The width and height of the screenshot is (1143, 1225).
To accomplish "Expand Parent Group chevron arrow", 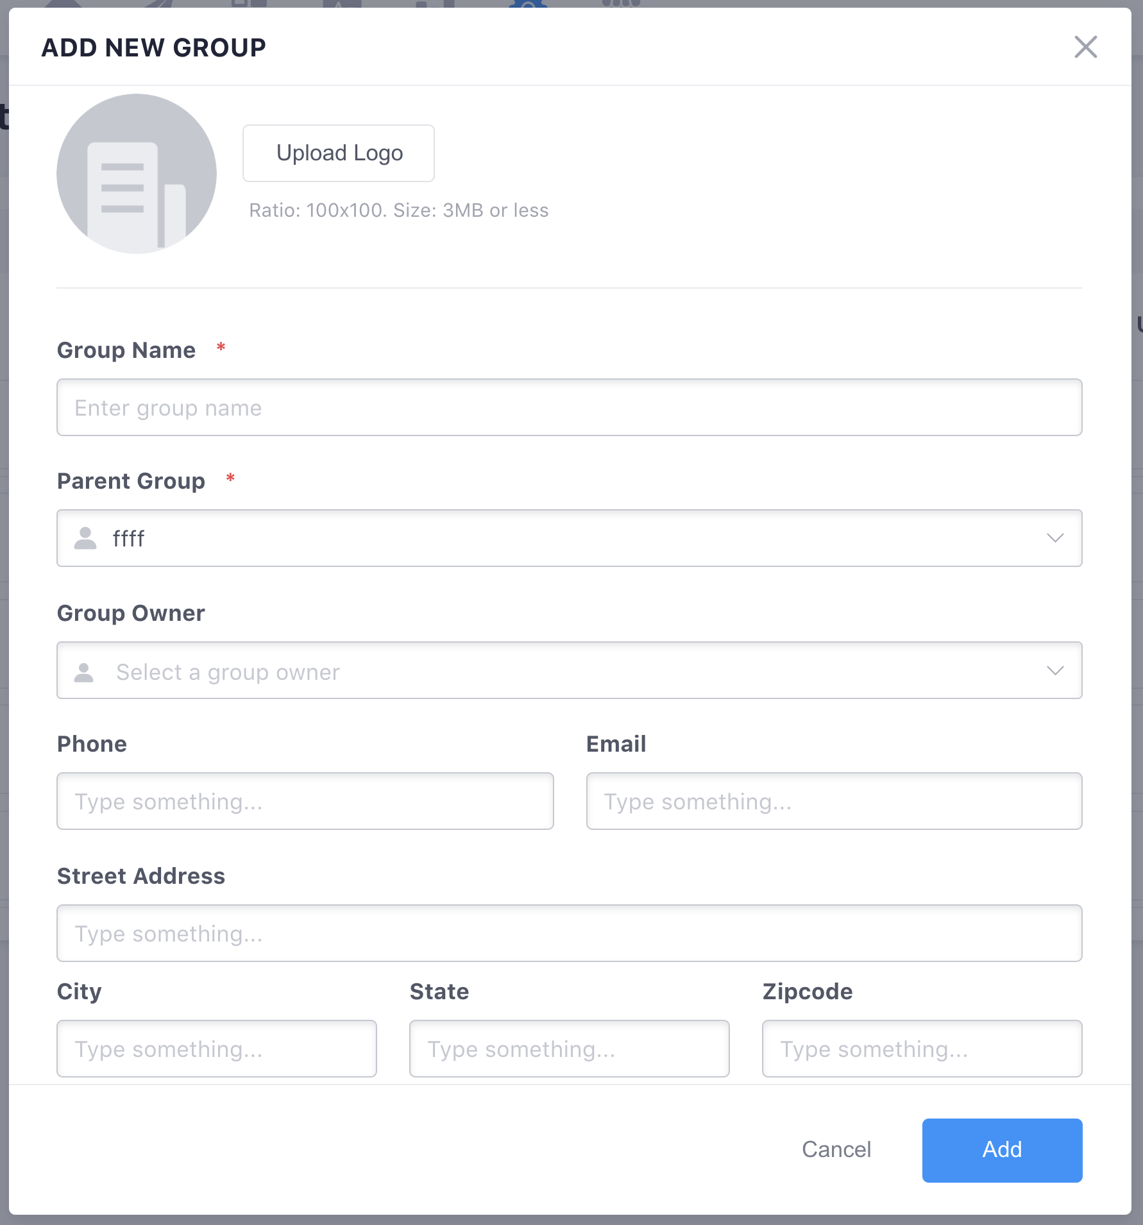I will (1055, 538).
